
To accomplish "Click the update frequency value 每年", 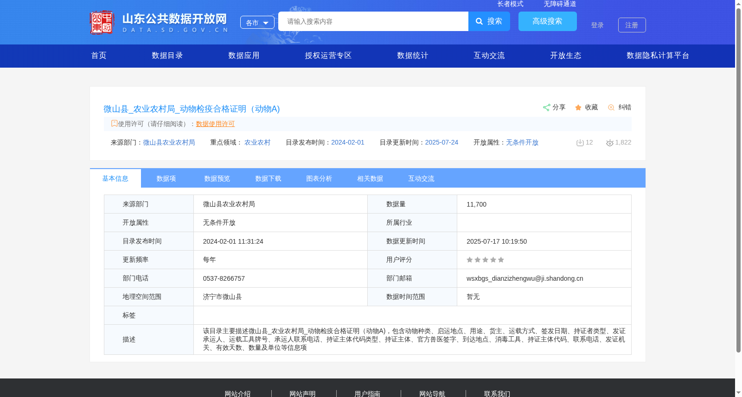I will pyautogui.click(x=210, y=260).
